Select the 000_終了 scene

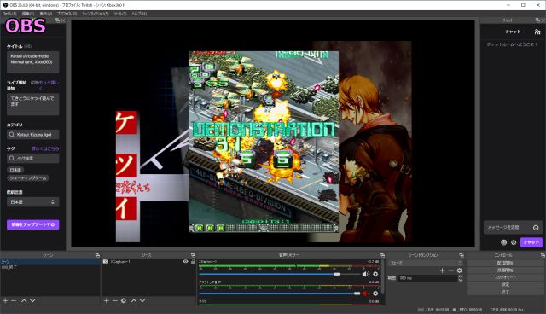click(x=50, y=267)
